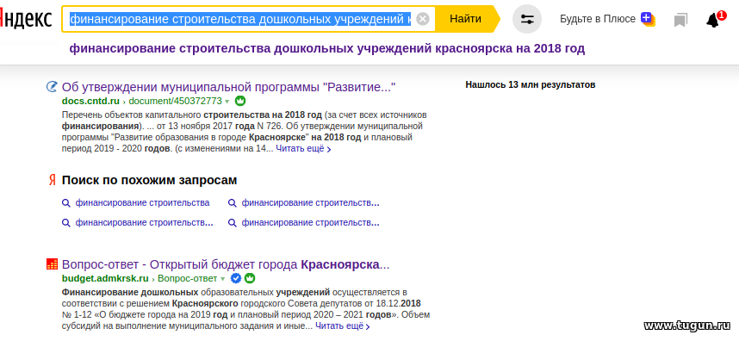
Task: Expand dropdown arrow after document/450372773
Action: pos(227,102)
